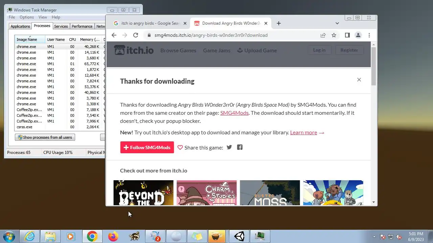
Task: Click the Chrome forward arrow
Action: [x=125, y=35]
